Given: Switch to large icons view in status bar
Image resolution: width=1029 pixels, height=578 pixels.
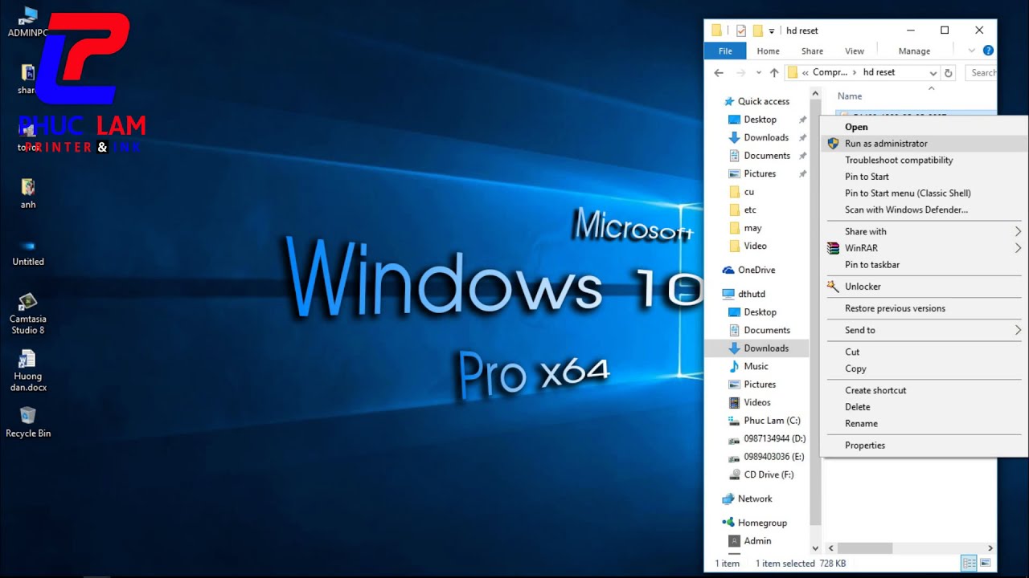Looking at the screenshot, I should tap(986, 563).
